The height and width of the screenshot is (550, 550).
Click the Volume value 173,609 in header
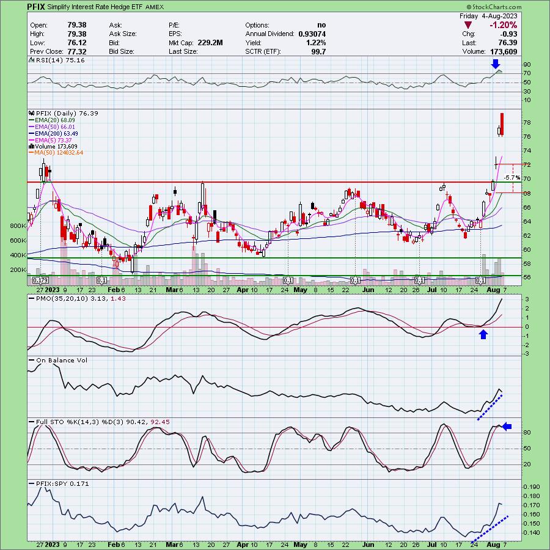[504, 51]
